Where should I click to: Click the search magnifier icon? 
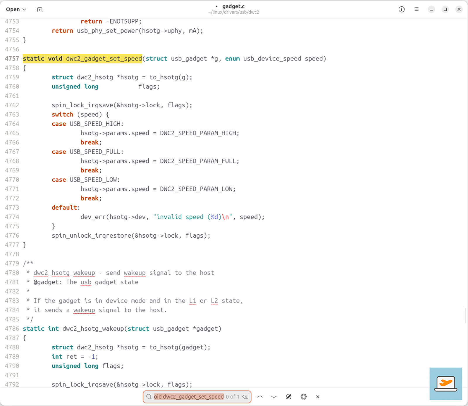149,397
